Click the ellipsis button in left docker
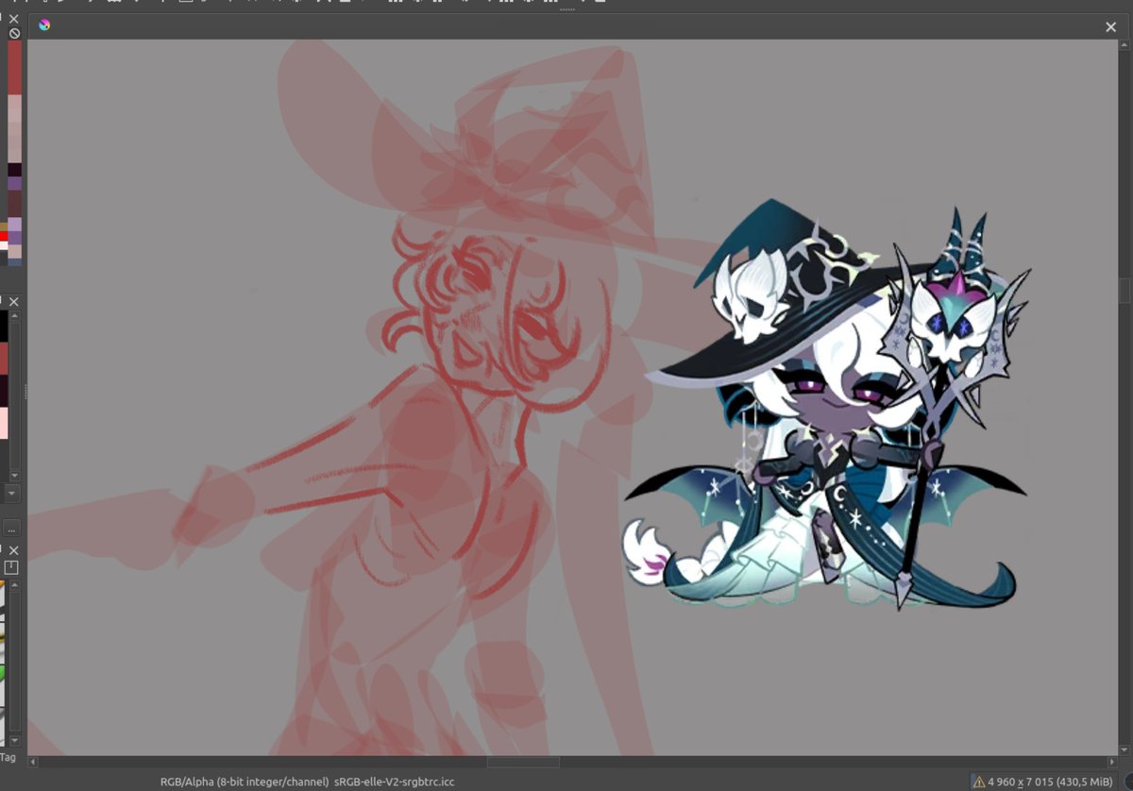Viewport: 1133px width, 791px height. (11, 530)
